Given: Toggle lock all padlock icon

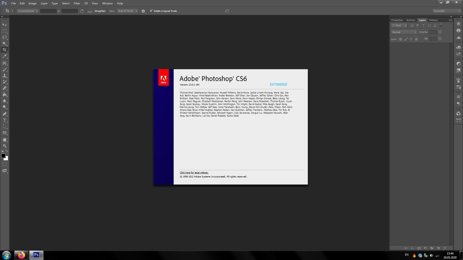Looking at the screenshot, I should pos(416,39).
